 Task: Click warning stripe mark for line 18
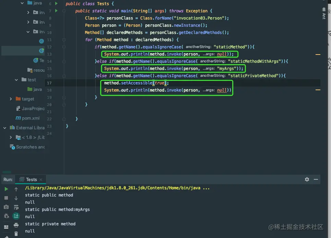tap(318, 90)
